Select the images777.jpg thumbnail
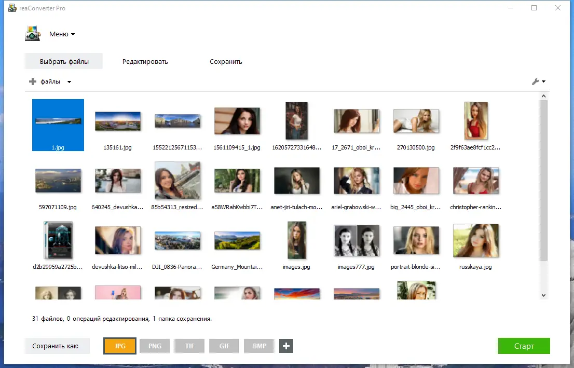Viewport: 574px width, 368px height. click(x=357, y=240)
